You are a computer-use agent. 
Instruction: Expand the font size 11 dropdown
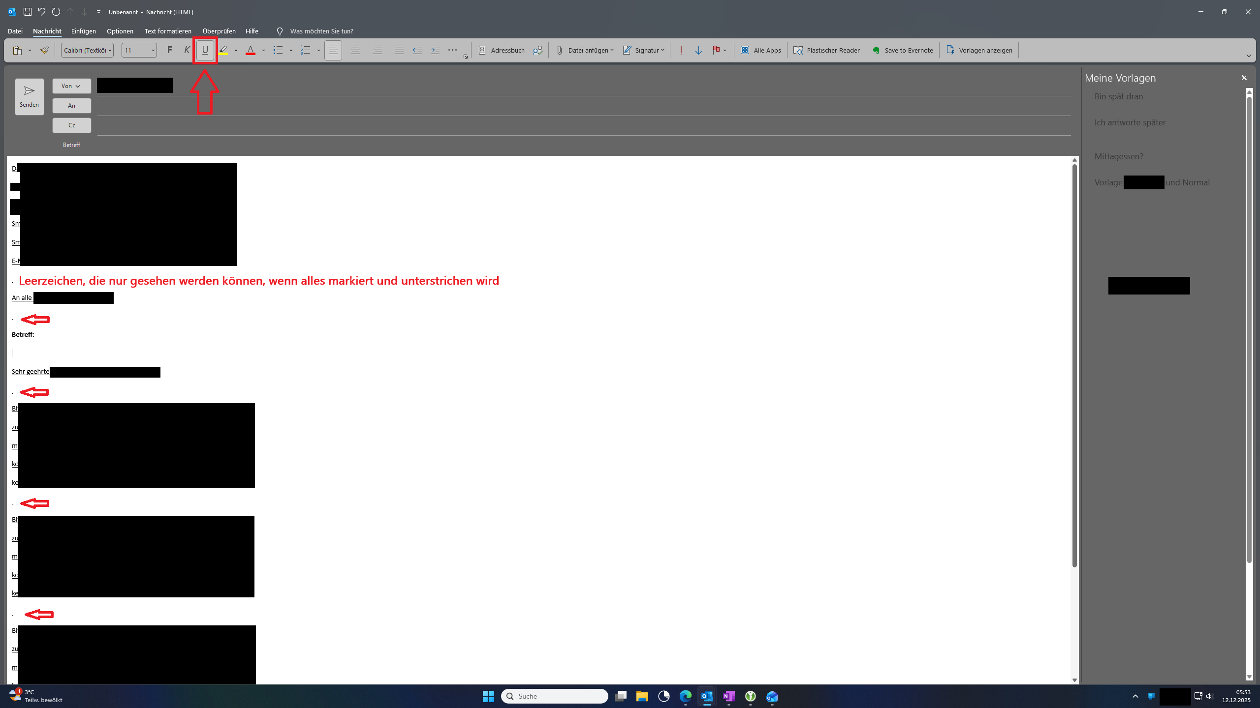tap(153, 50)
